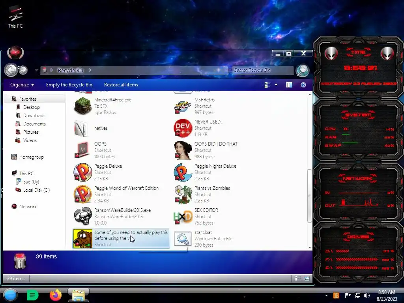Viewport: 404px width, 303px height.
Task: Select OOPS DID I DO THAT portrait icon
Action: coord(183,150)
